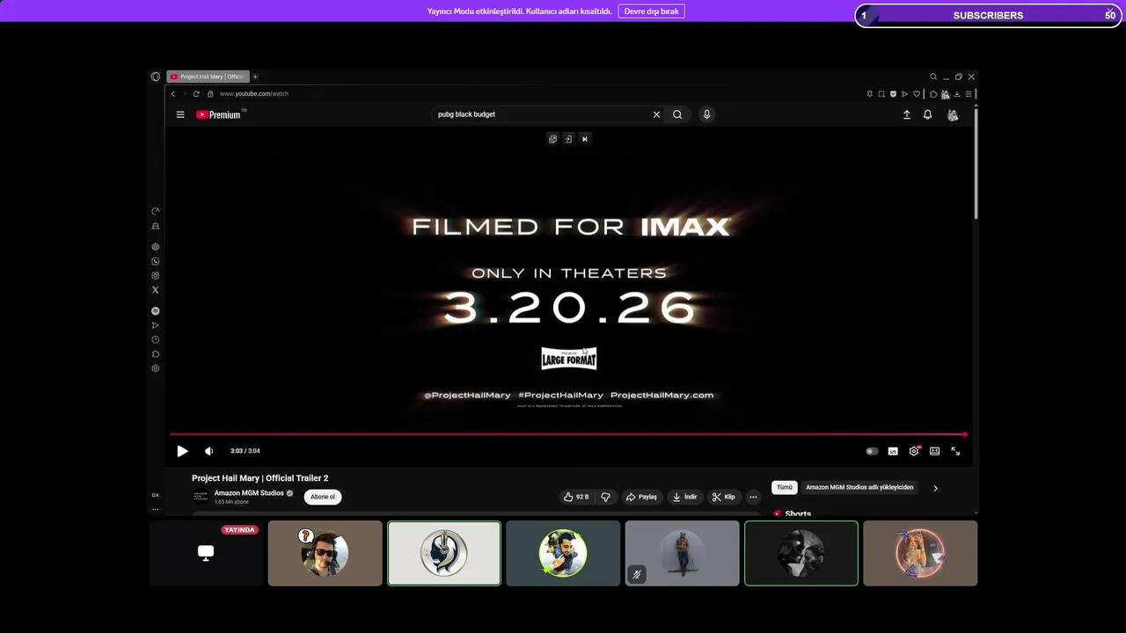This screenshot has width=1126, height=633.
Task: Open more actions three-dot menu
Action: point(753,497)
